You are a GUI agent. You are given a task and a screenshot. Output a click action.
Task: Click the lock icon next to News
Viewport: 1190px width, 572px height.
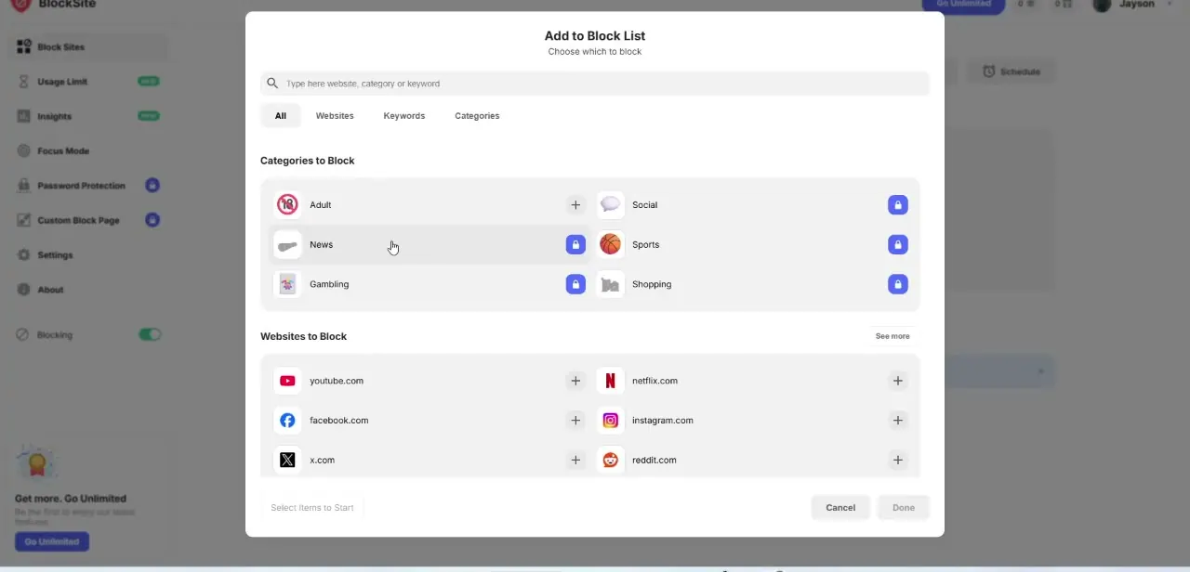click(575, 244)
